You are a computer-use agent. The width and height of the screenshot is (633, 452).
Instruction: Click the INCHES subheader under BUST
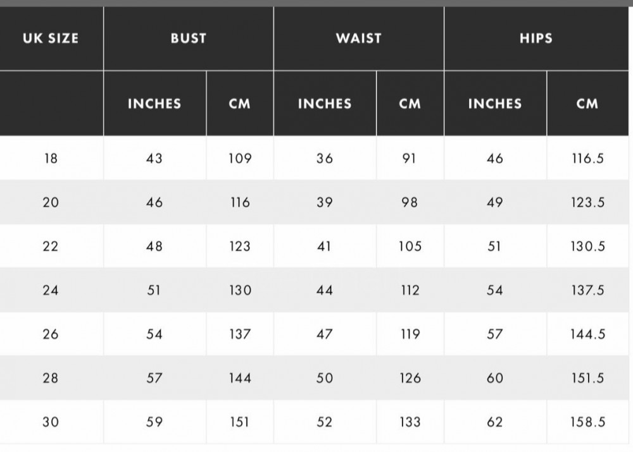154,104
